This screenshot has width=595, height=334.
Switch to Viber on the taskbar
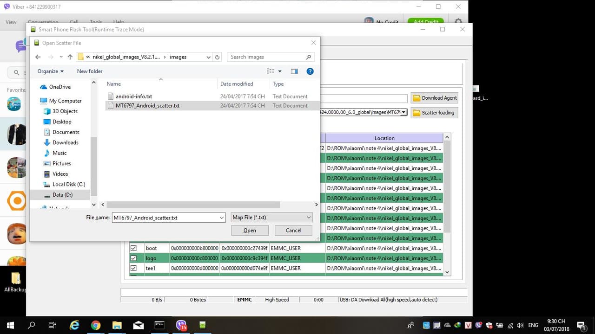(x=181, y=325)
